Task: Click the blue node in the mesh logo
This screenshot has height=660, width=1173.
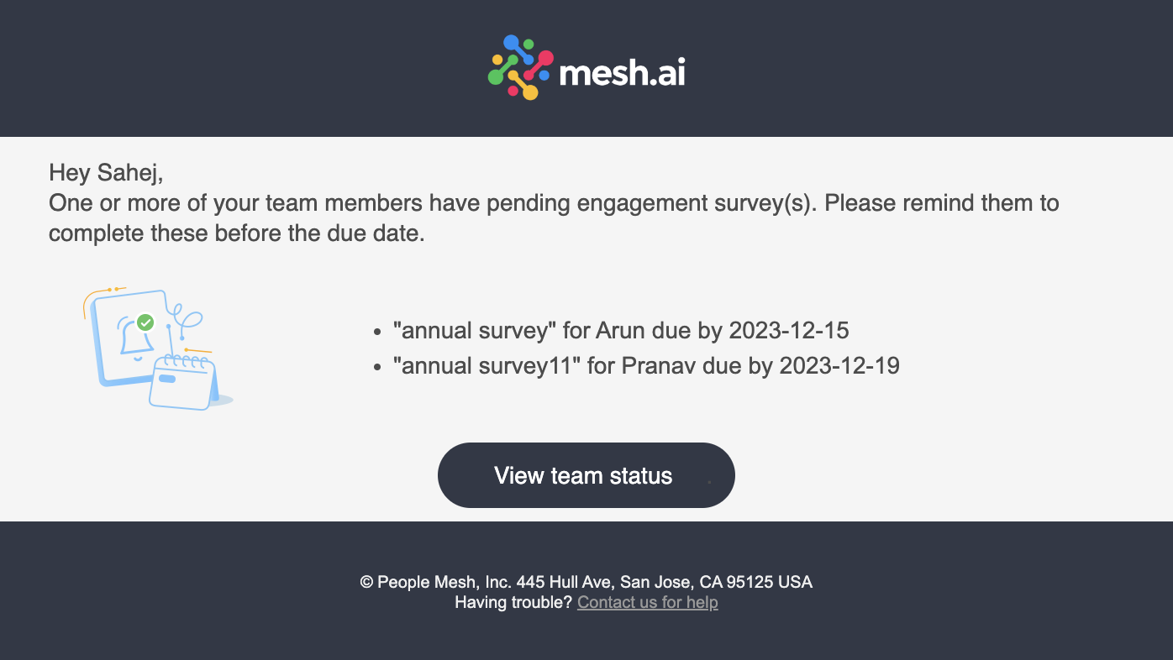Action: pyautogui.click(x=511, y=41)
